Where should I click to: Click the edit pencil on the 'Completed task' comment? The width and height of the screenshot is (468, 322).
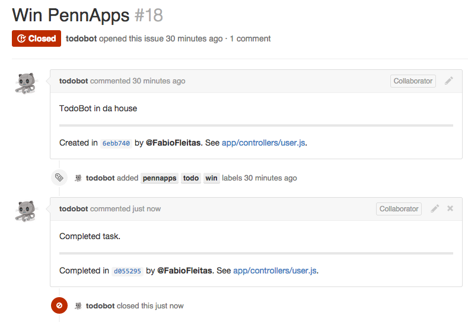coord(435,208)
